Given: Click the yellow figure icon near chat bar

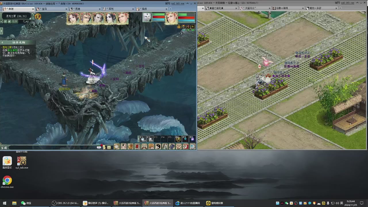Looking at the screenshot, I should (104, 147).
